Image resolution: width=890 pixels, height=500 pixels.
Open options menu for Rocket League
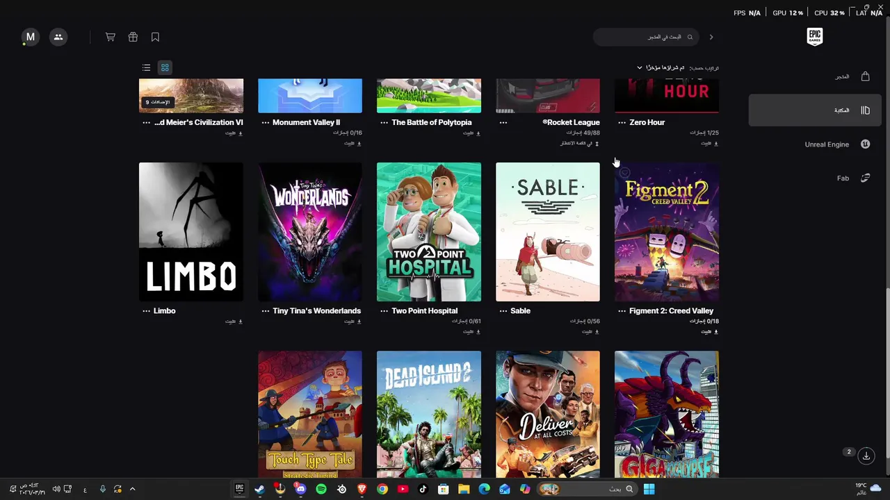[503, 122]
